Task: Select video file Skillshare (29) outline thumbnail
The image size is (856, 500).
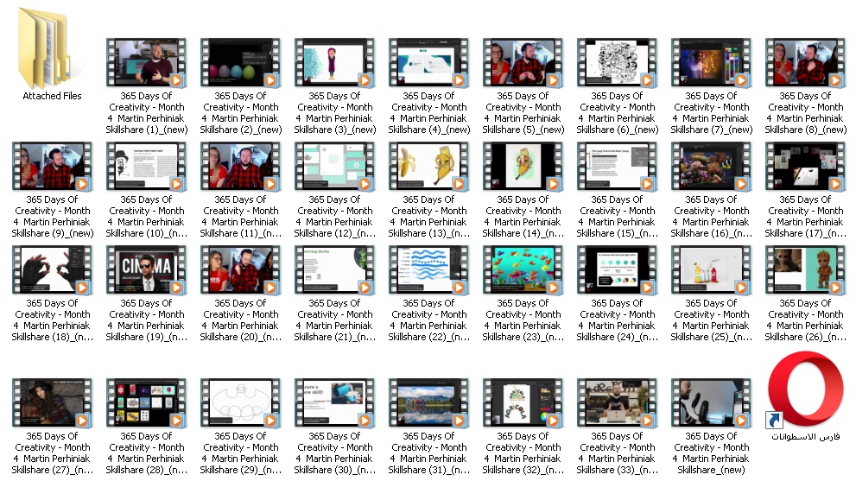Action: [x=241, y=402]
